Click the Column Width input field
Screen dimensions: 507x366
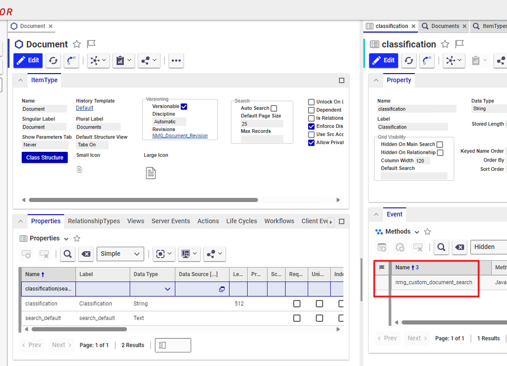coord(422,160)
